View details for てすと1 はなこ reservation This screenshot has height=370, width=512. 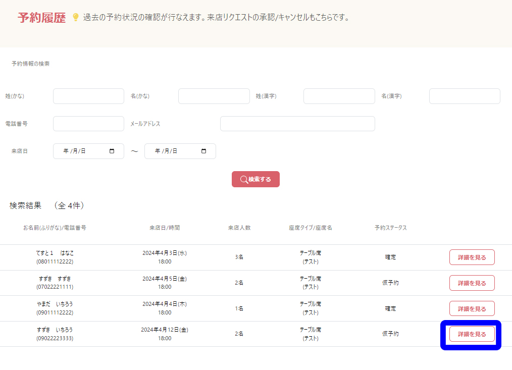pos(472,257)
